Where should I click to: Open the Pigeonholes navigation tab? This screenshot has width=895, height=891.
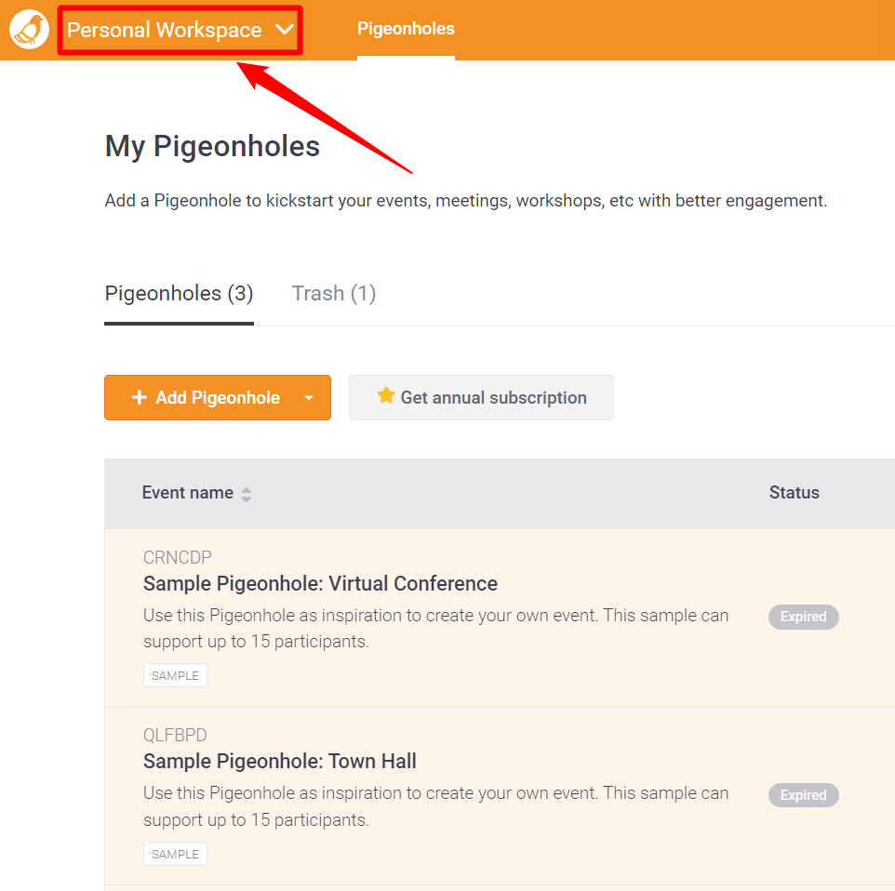point(406,29)
